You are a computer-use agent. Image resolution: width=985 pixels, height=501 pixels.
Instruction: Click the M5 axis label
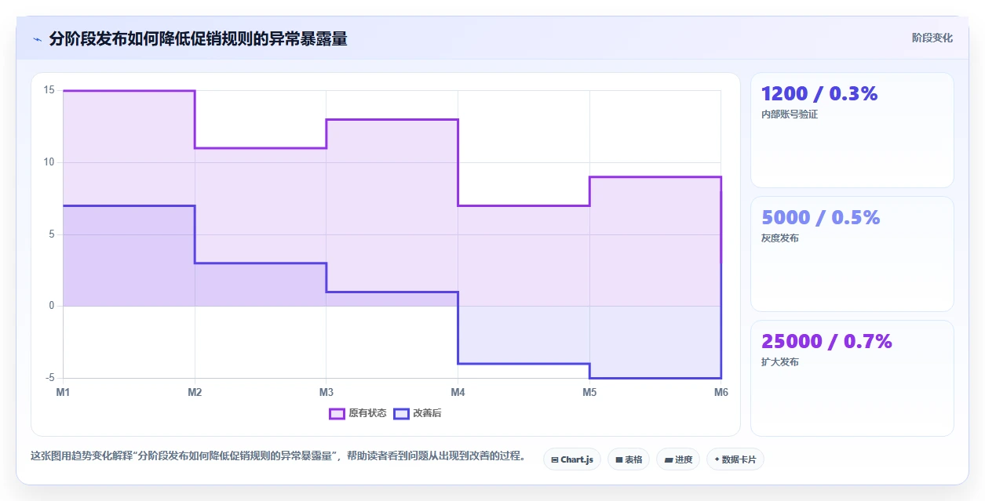point(589,392)
